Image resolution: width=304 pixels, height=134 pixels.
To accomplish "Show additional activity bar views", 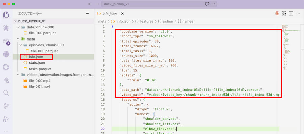I will point(6,132).
